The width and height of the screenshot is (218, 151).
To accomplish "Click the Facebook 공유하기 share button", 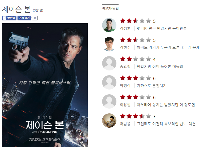I will click(24, 18).
